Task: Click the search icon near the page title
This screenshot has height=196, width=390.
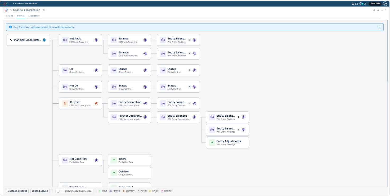Action: tap(374, 10)
